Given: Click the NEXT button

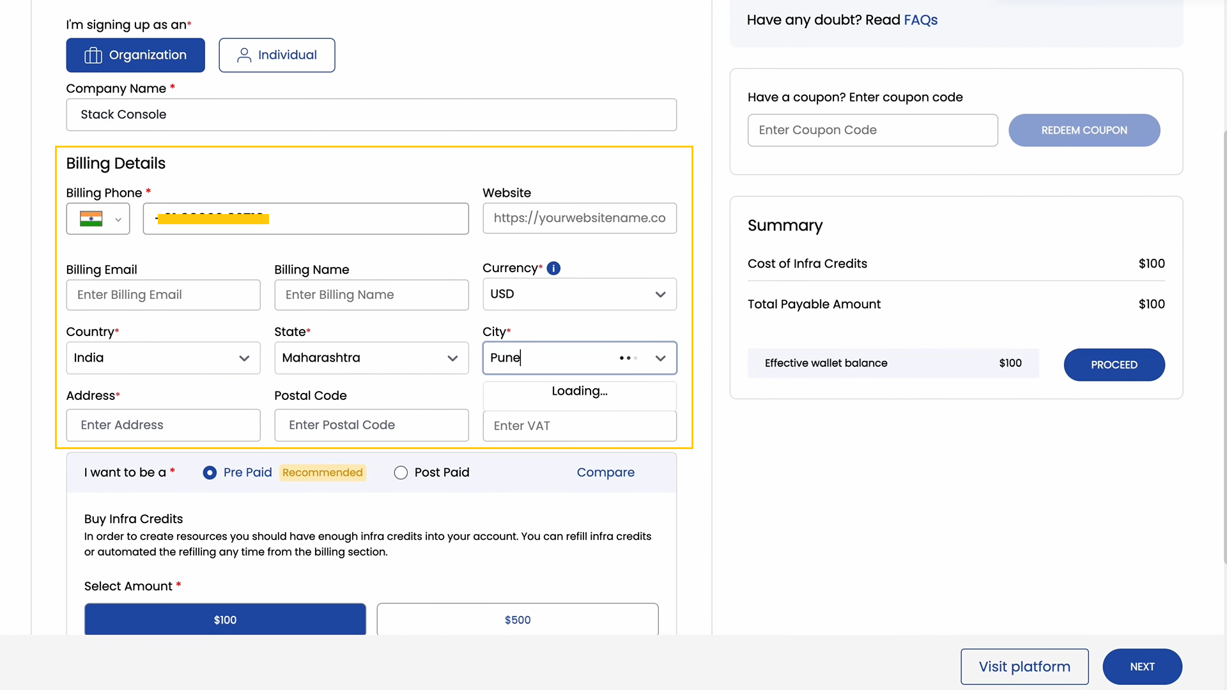Looking at the screenshot, I should [x=1142, y=666].
